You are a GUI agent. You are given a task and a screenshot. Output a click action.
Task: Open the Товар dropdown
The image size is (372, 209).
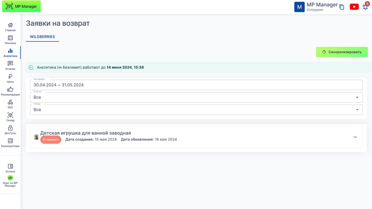pyautogui.click(x=196, y=110)
